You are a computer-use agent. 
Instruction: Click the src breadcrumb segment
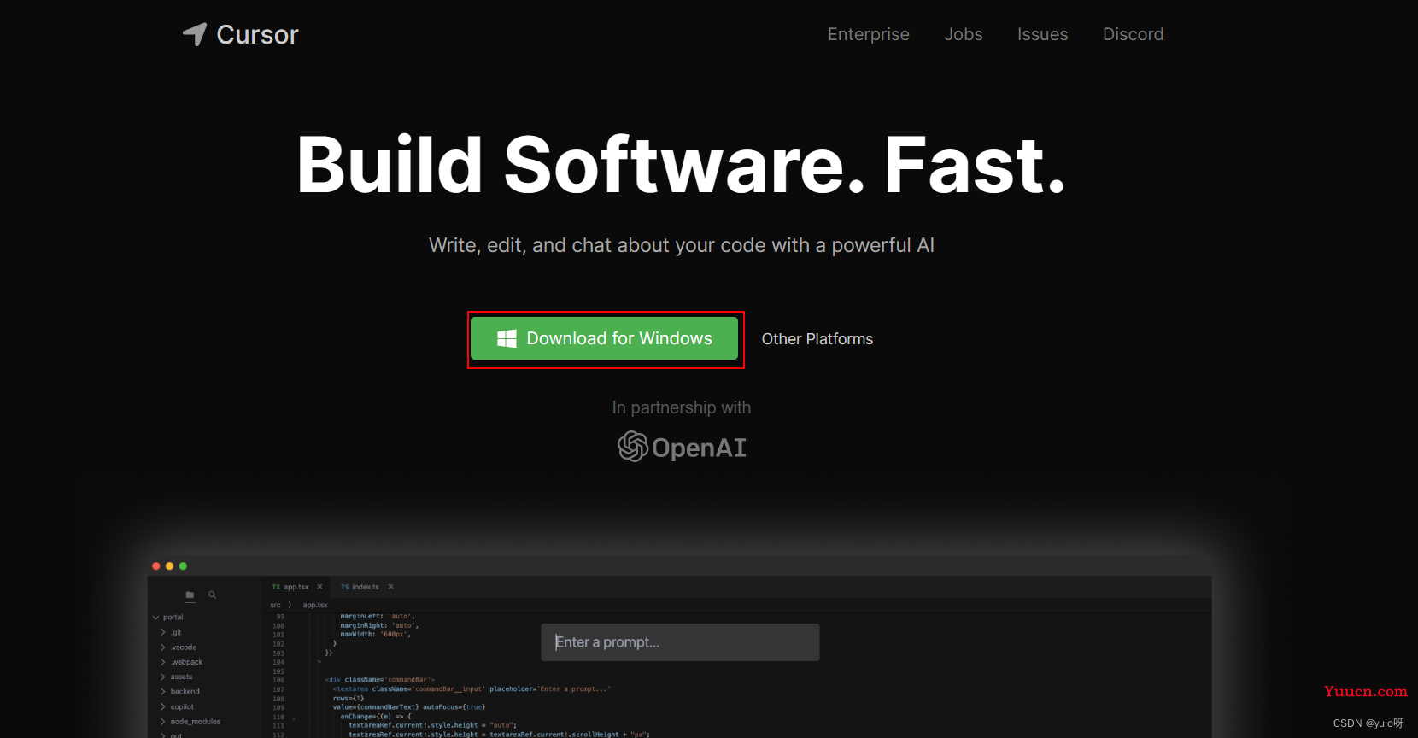coord(275,605)
